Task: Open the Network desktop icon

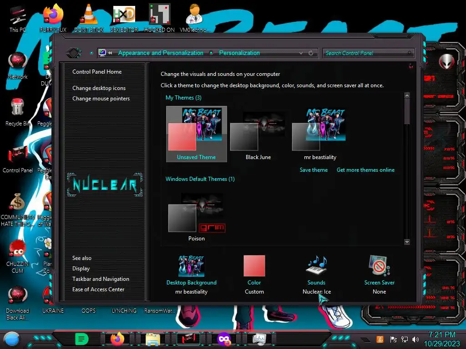Action: (18, 65)
